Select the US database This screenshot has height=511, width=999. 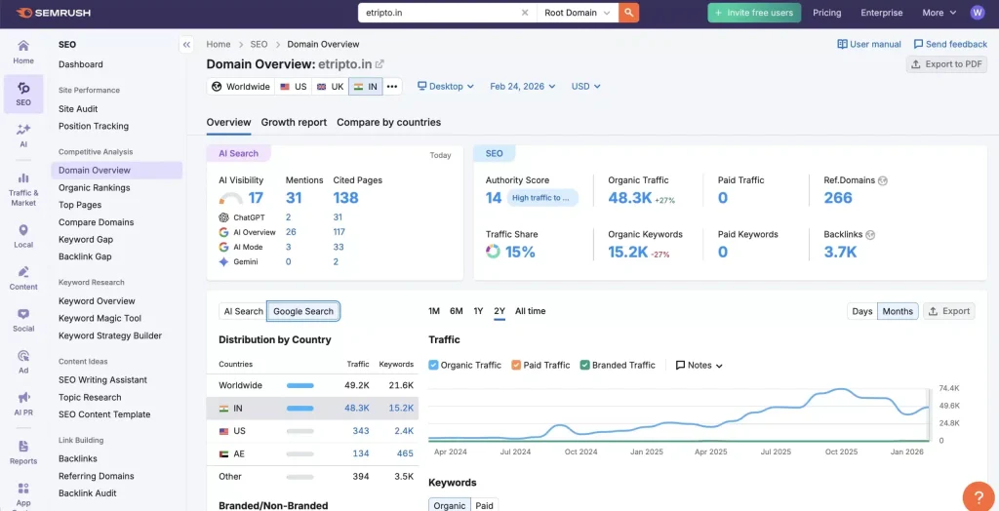coord(293,87)
